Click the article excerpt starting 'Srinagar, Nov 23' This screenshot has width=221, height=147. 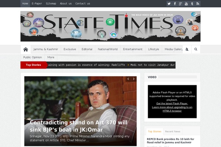pyautogui.click(x=80, y=138)
